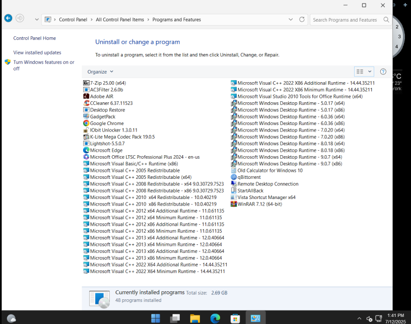The width and height of the screenshot is (411, 324).
Task: Click the Control Panel taskbar button
Action: click(255, 318)
